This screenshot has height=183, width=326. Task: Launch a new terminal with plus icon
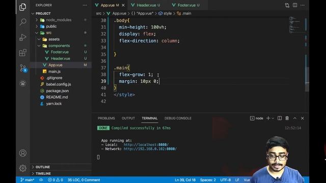268,118
